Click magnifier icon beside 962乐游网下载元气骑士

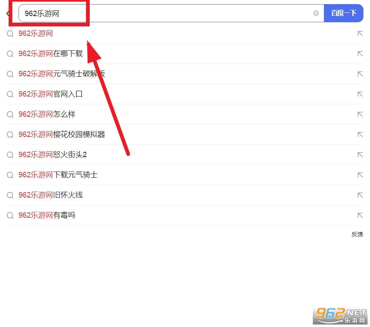click(x=10, y=175)
